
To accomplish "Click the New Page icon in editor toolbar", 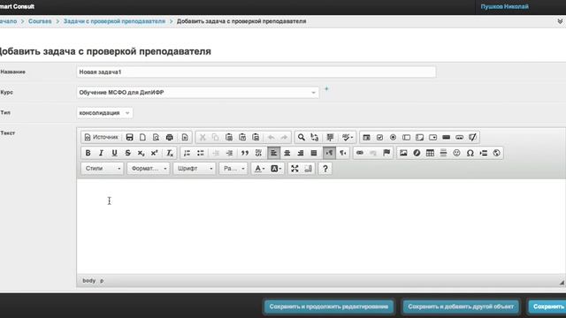I will [142, 138].
